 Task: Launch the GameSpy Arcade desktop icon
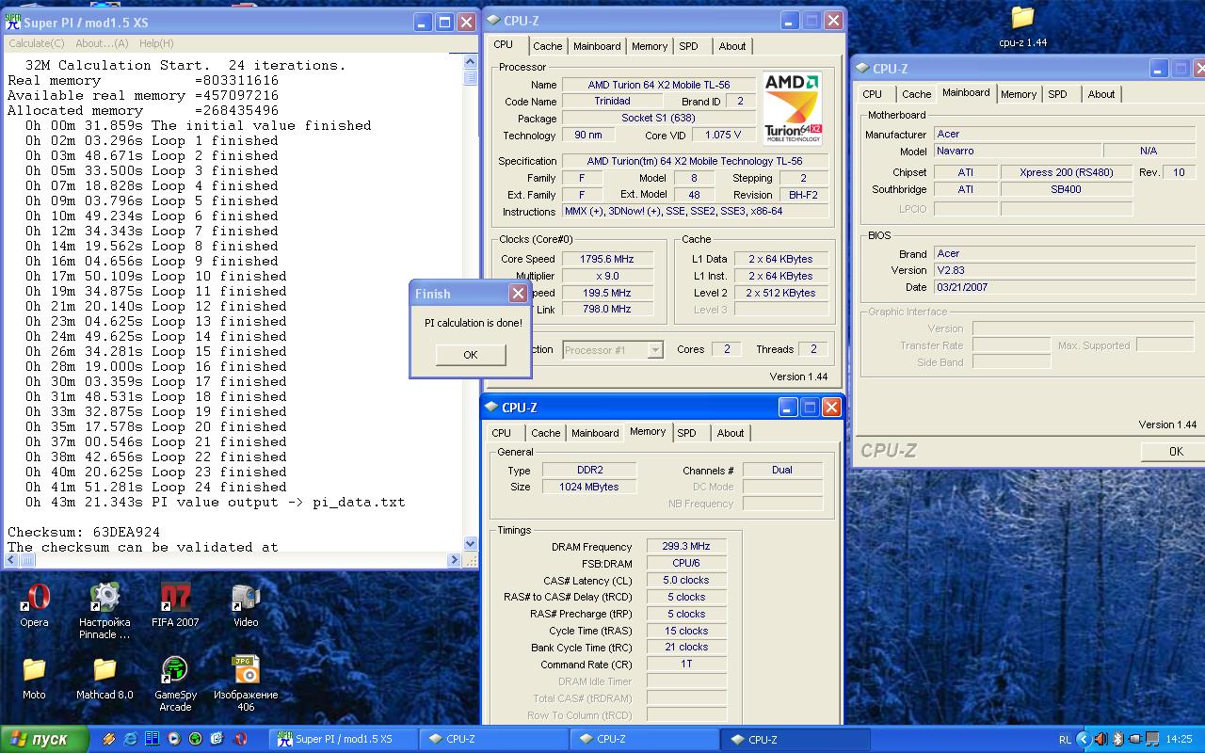175,683
